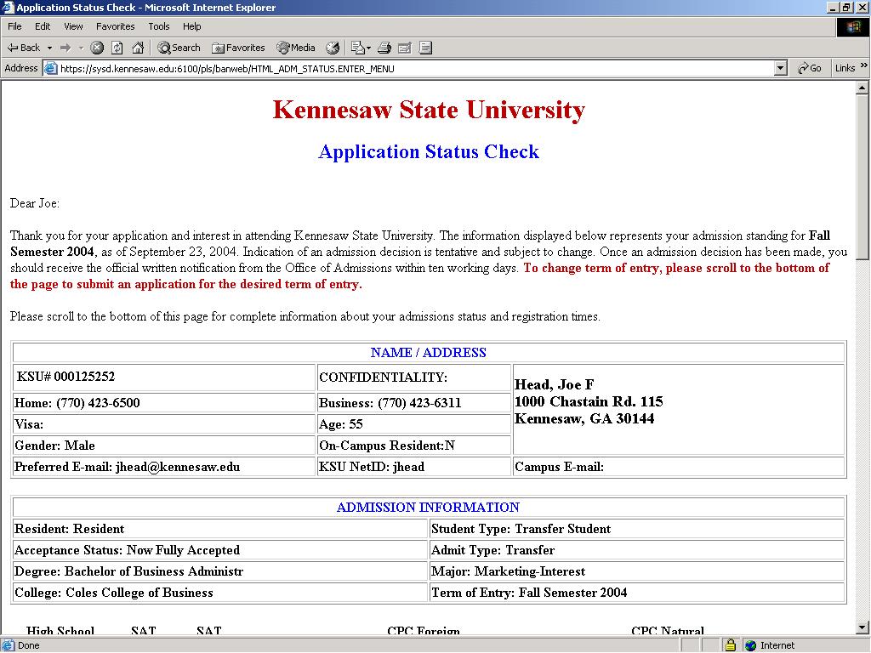Click 'College: Coles College of Business' cell
The image size is (871, 653).
(220, 593)
